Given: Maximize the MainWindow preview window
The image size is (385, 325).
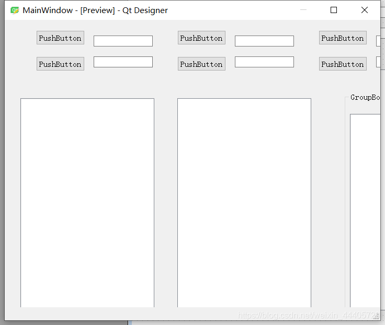Looking at the screenshot, I should pos(334,10).
